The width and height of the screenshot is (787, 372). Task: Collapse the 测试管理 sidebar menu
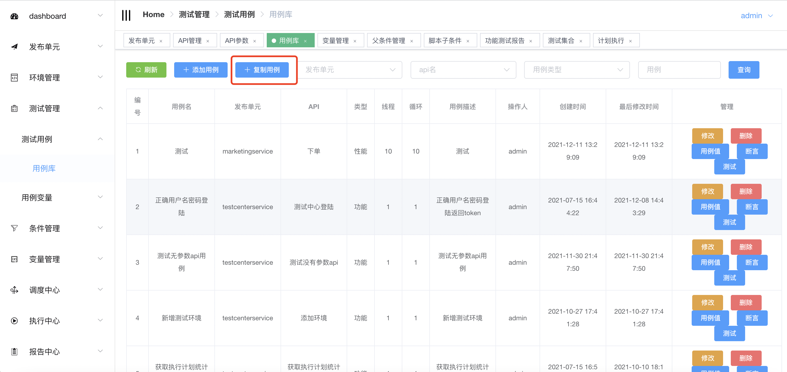coord(100,108)
